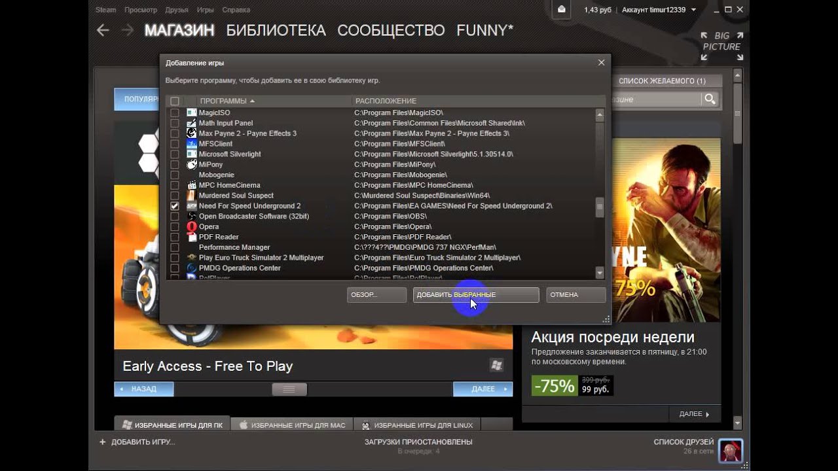Toggle the select-all checkbox in header

[175, 101]
